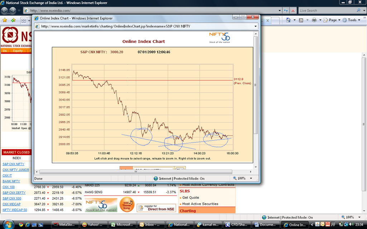Click the RSS feeds icon
The height and width of the screenshot is (229, 367).
pos(302,20)
